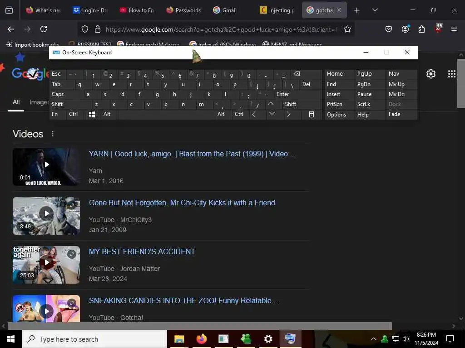Click the context menu key on keyboard

click(x=312, y=115)
